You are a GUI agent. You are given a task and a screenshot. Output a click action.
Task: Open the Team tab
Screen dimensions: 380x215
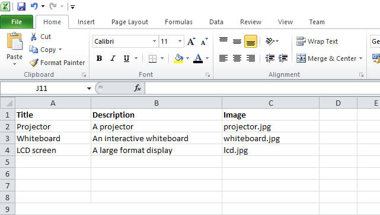click(x=317, y=22)
